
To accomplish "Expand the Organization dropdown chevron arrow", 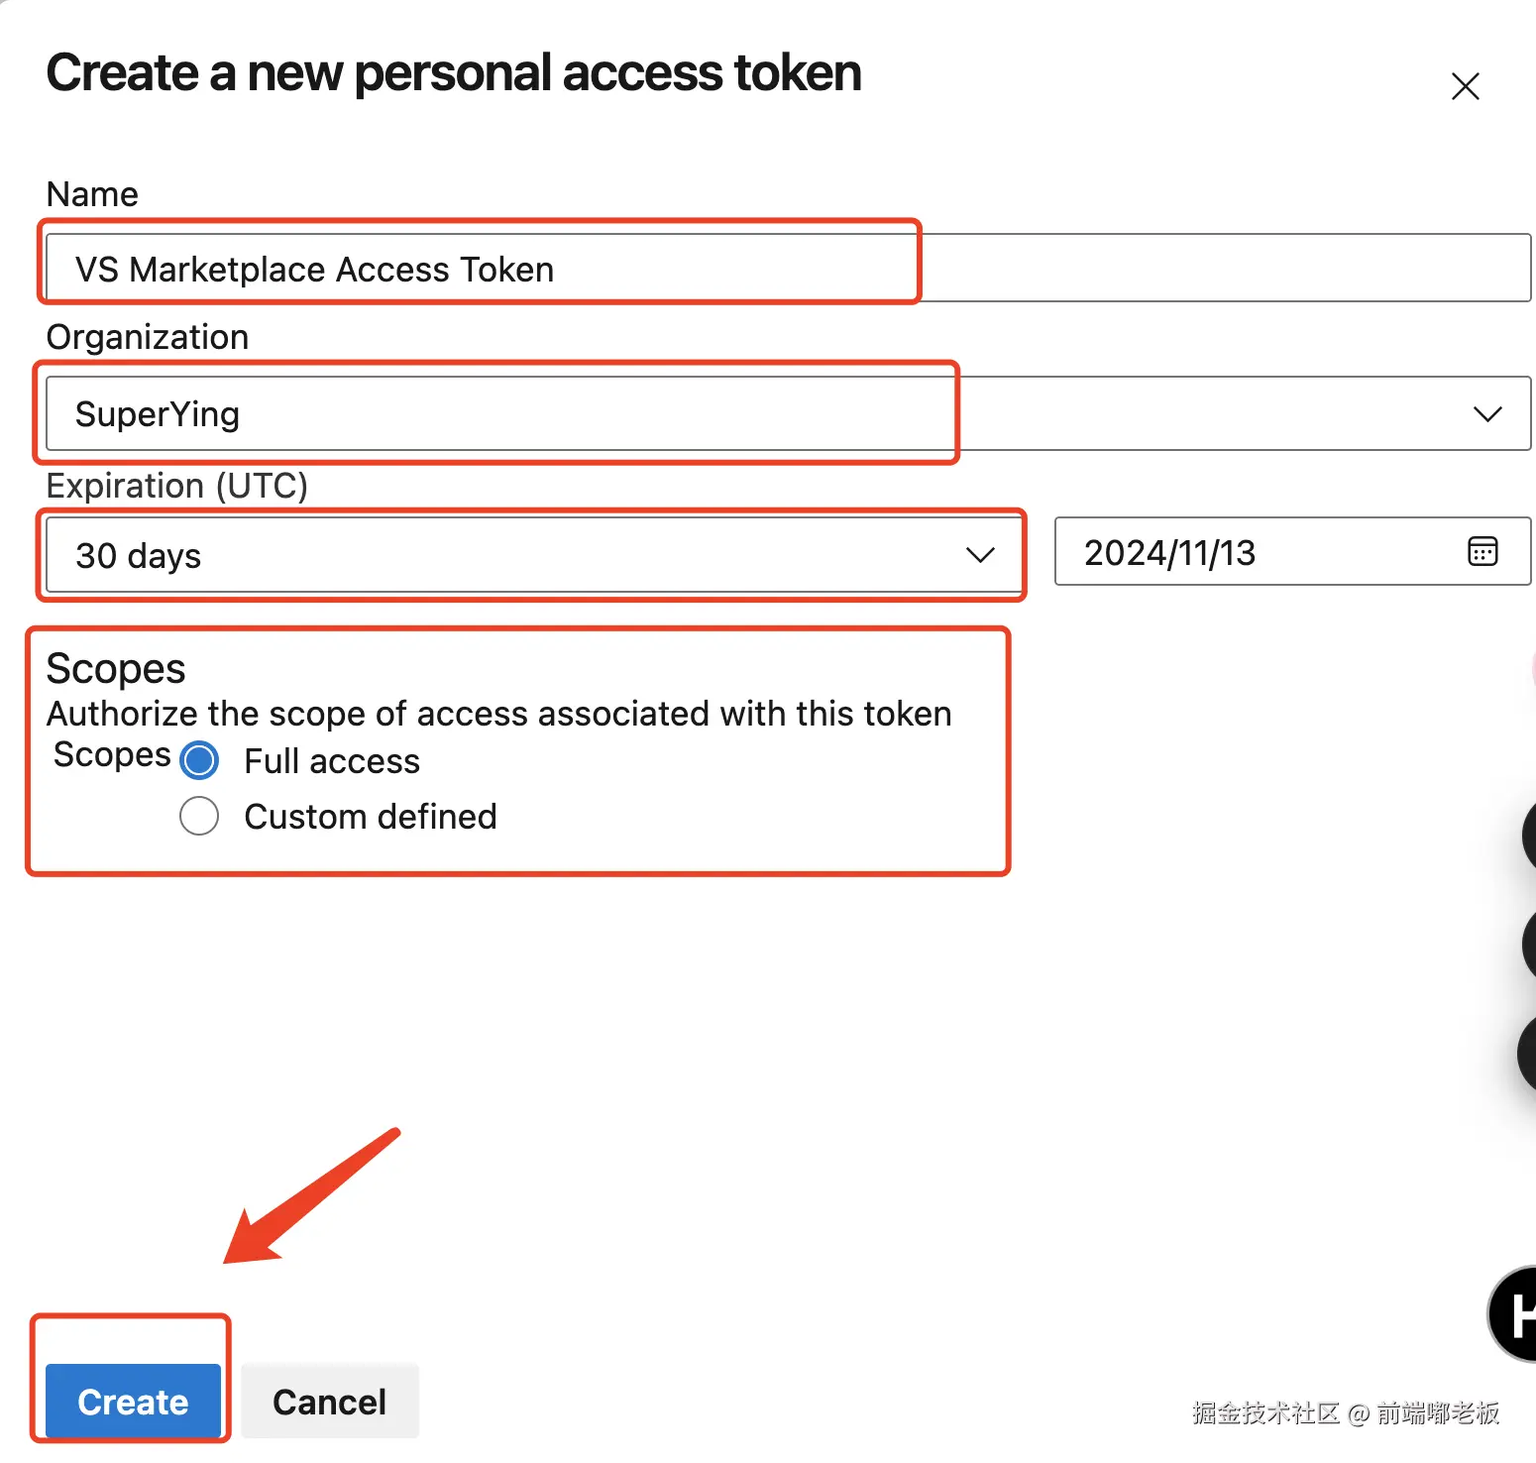I will point(1486,413).
